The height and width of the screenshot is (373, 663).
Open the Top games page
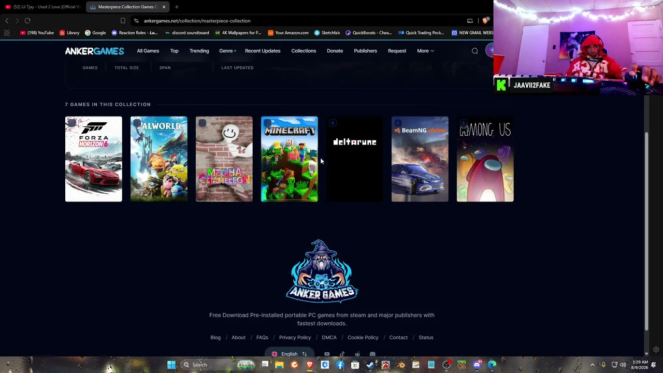[x=174, y=51]
